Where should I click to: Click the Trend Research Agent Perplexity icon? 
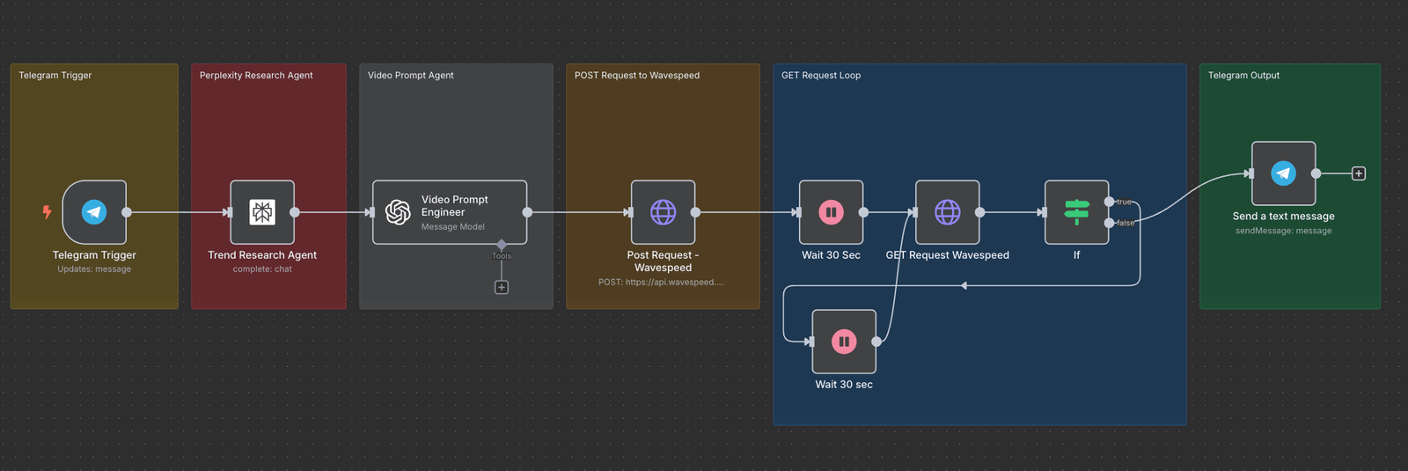tap(262, 212)
